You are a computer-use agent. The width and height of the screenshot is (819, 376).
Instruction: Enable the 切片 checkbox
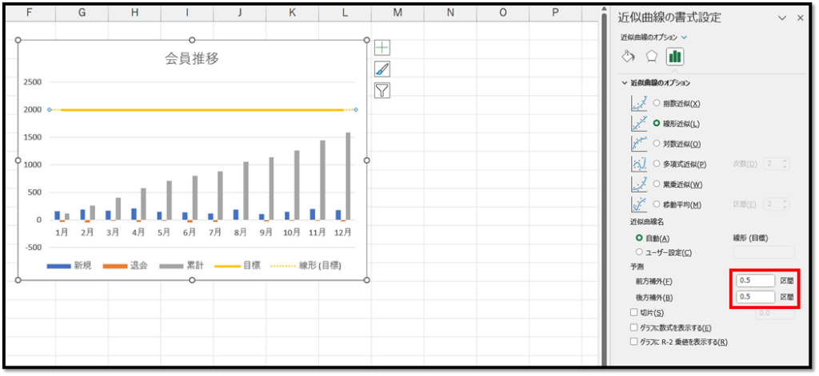(634, 312)
